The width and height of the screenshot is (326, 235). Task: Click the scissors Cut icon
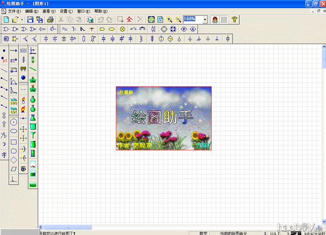61,20
